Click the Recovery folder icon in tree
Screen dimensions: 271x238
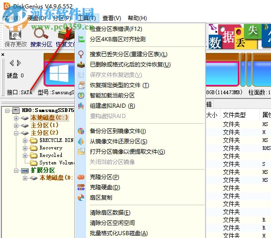34,148
